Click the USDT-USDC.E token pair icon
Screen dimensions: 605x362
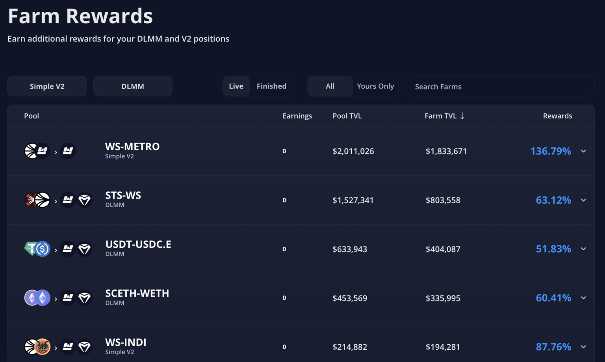(x=37, y=249)
